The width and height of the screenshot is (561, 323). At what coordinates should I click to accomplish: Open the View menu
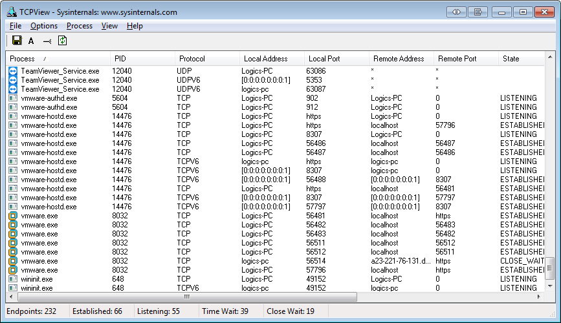(109, 26)
